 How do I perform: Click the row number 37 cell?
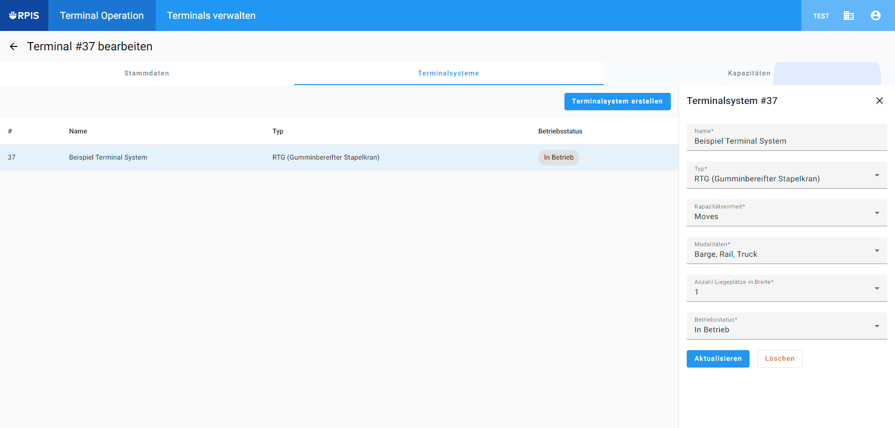click(12, 158)
